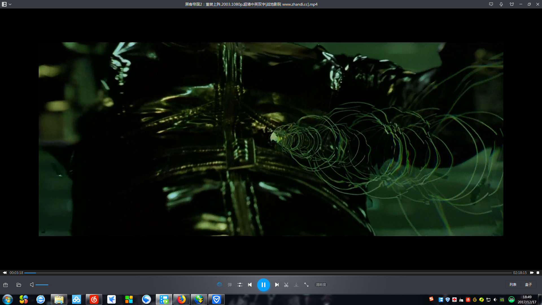Open NetEase Cloud Music in taskbar
The height and width of the screenshot is (305, 542).
[x=94, y=299]
